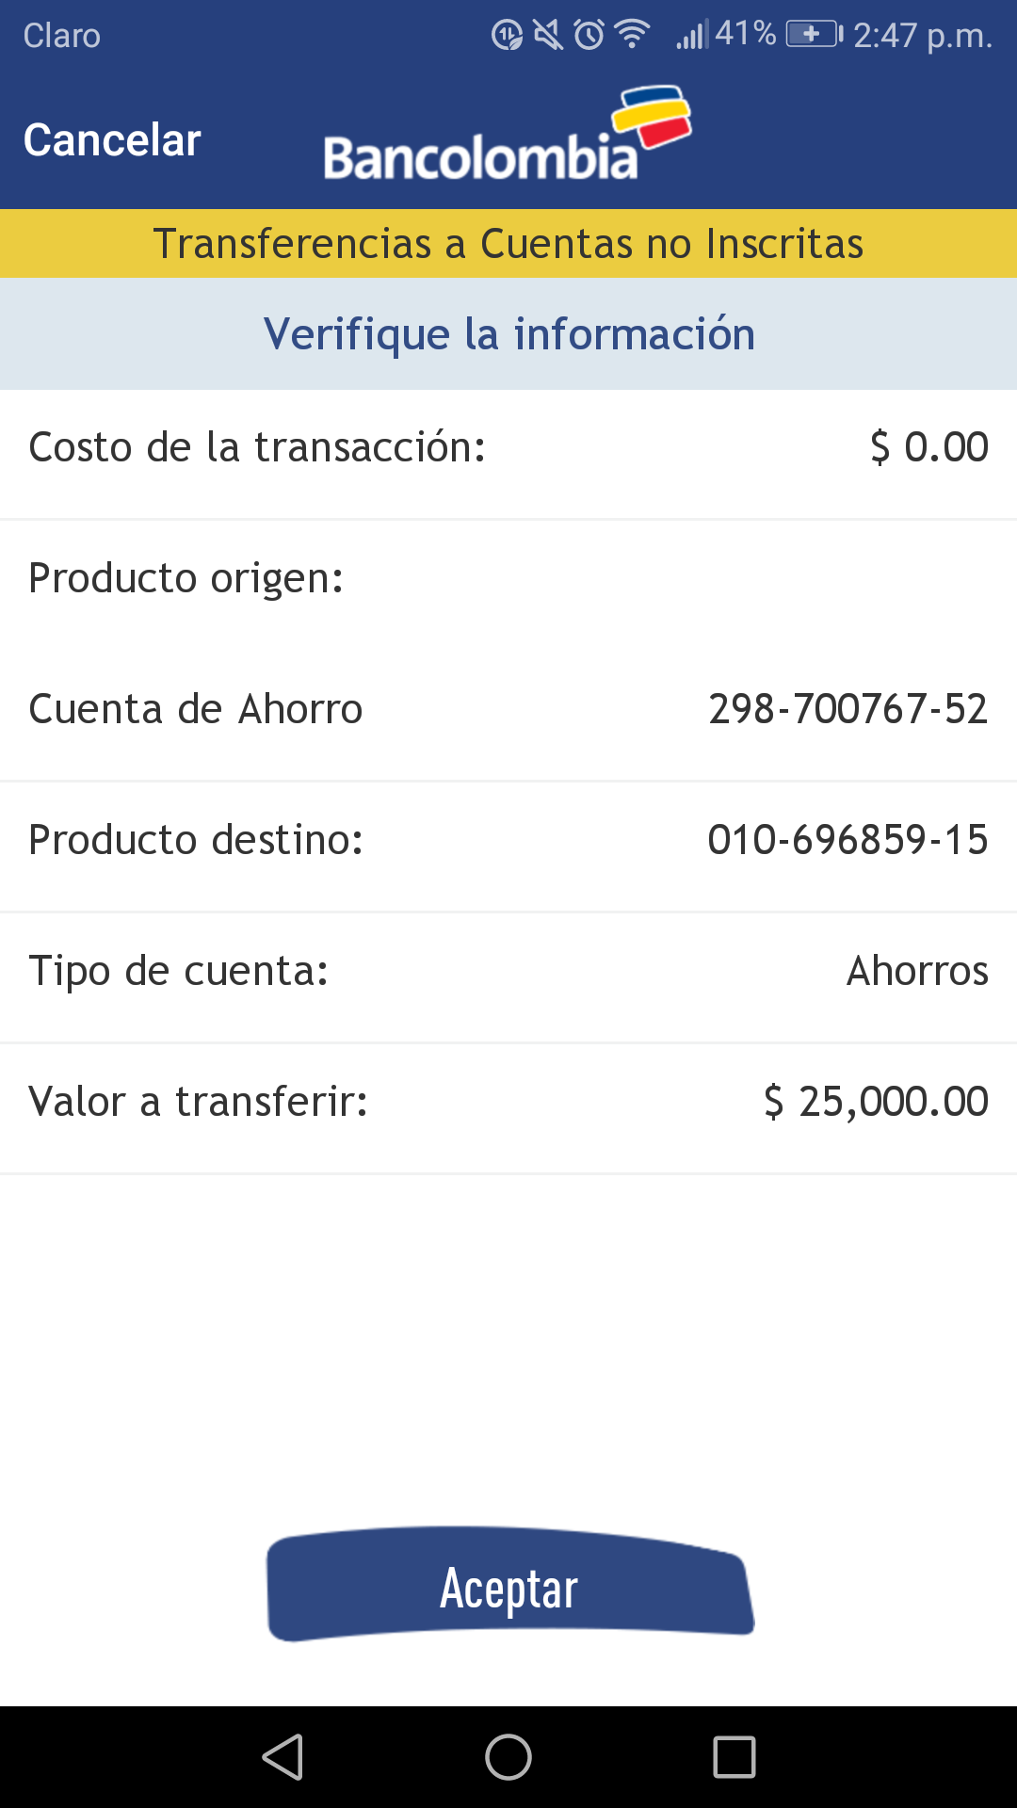Tap the destination account number 010-696859-15
The image size is (1017, 1808).
click(847, 840)
